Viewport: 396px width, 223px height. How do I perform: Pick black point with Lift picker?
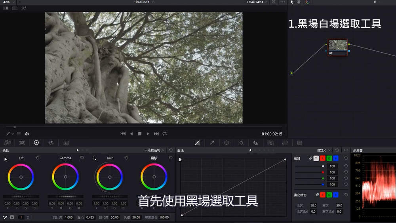[5, 158]
